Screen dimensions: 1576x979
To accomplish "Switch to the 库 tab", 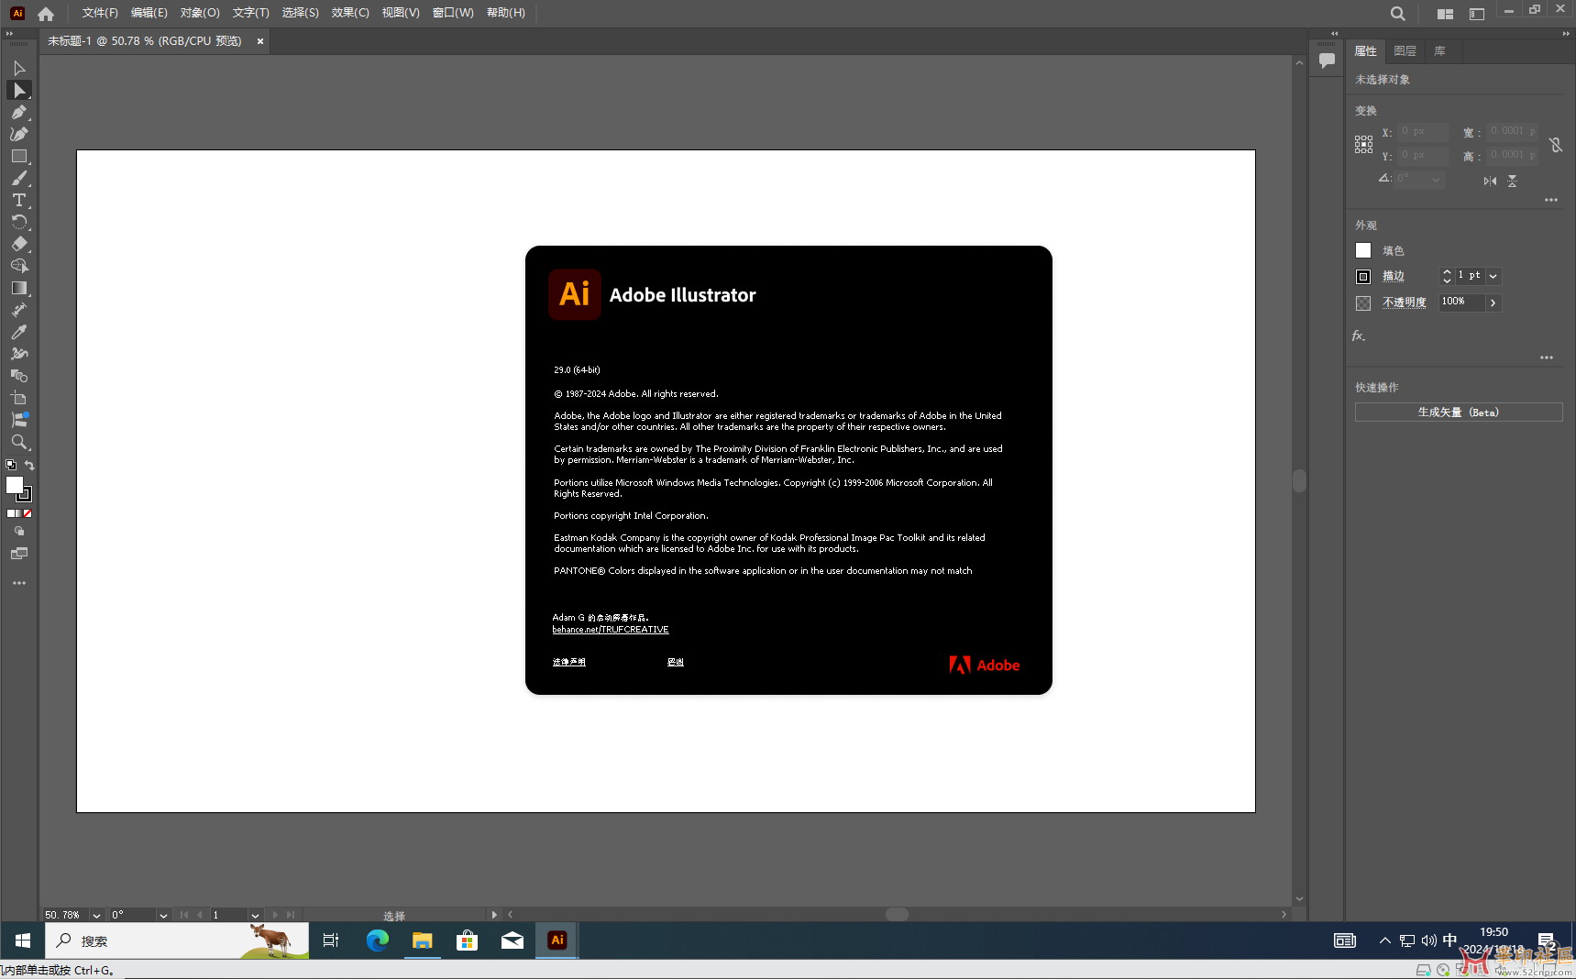I will [x=1440, y=51].
